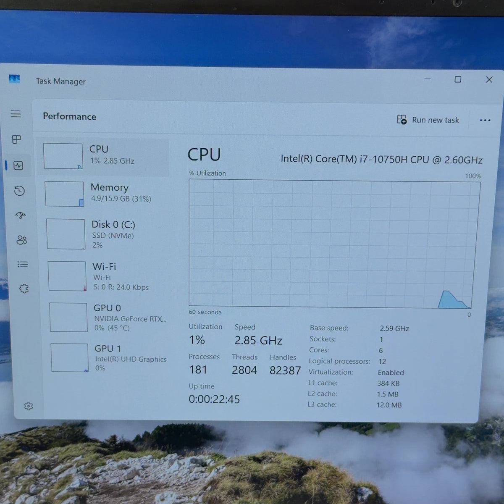Open the App history page icon
This screenshot has width=504, height=504.
point(19,191)
